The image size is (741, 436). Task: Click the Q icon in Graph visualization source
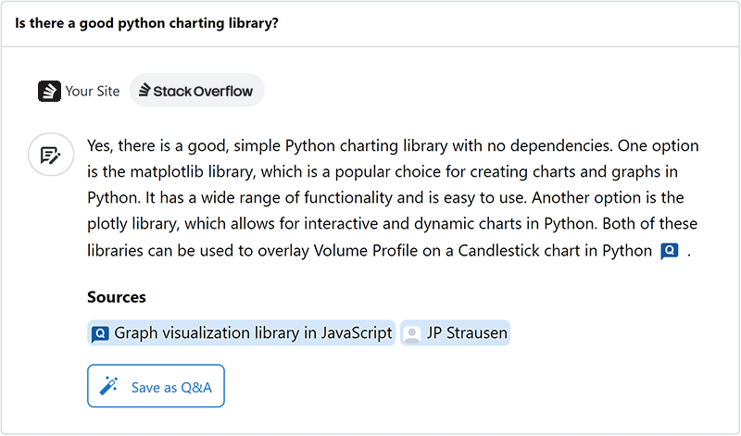(x=101, y=333)
